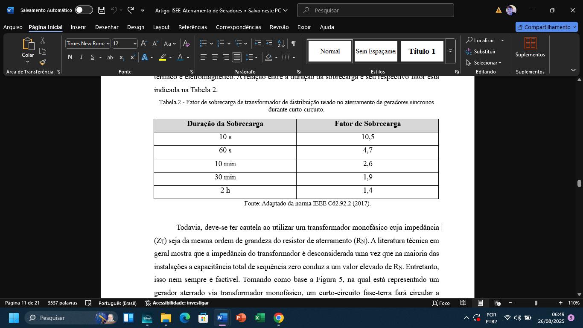Increase paragraph indent

click(x=268, y=44)
